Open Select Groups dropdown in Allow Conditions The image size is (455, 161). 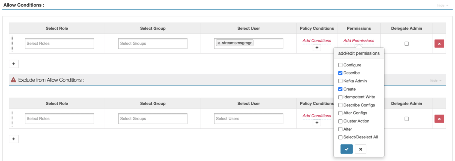[153, 44]
